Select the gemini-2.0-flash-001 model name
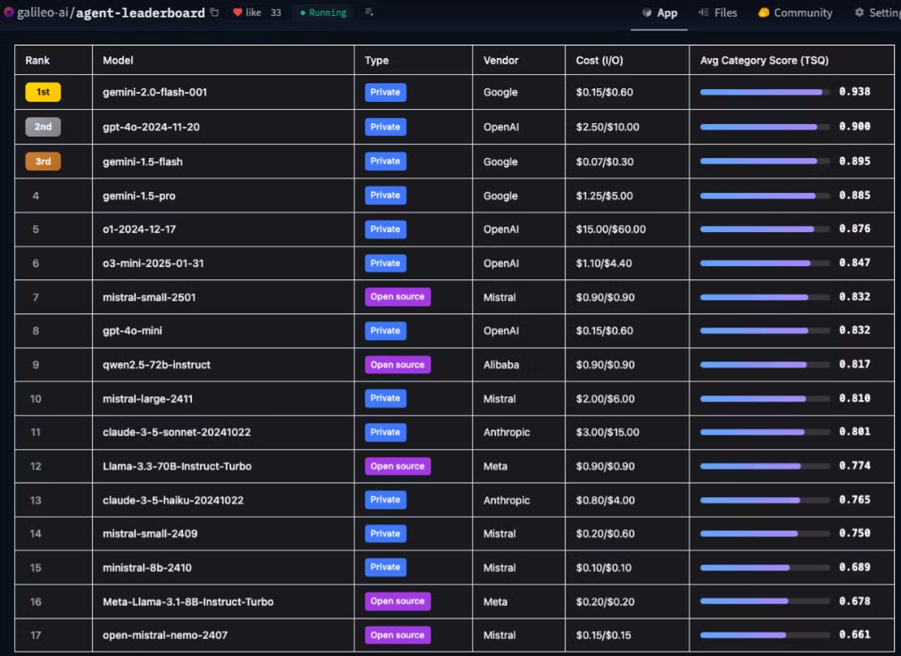This screenshot has width=901, height=656. point(154,92)
